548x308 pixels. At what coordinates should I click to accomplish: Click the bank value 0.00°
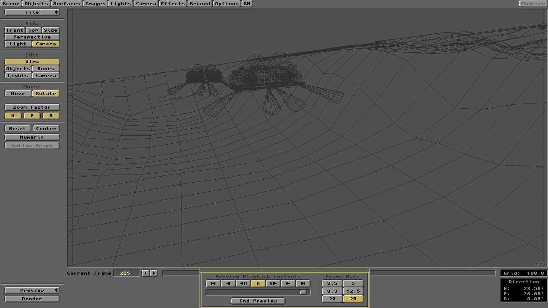coord(535,299)
